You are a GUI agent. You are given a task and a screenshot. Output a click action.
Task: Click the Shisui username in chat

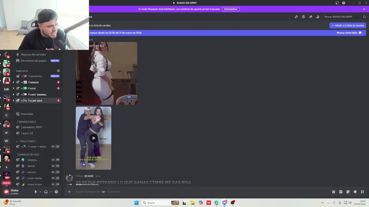79,176
